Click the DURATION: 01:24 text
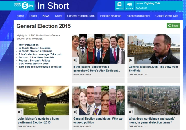Viewport: 186px width, 130px height. coord(137,127)
